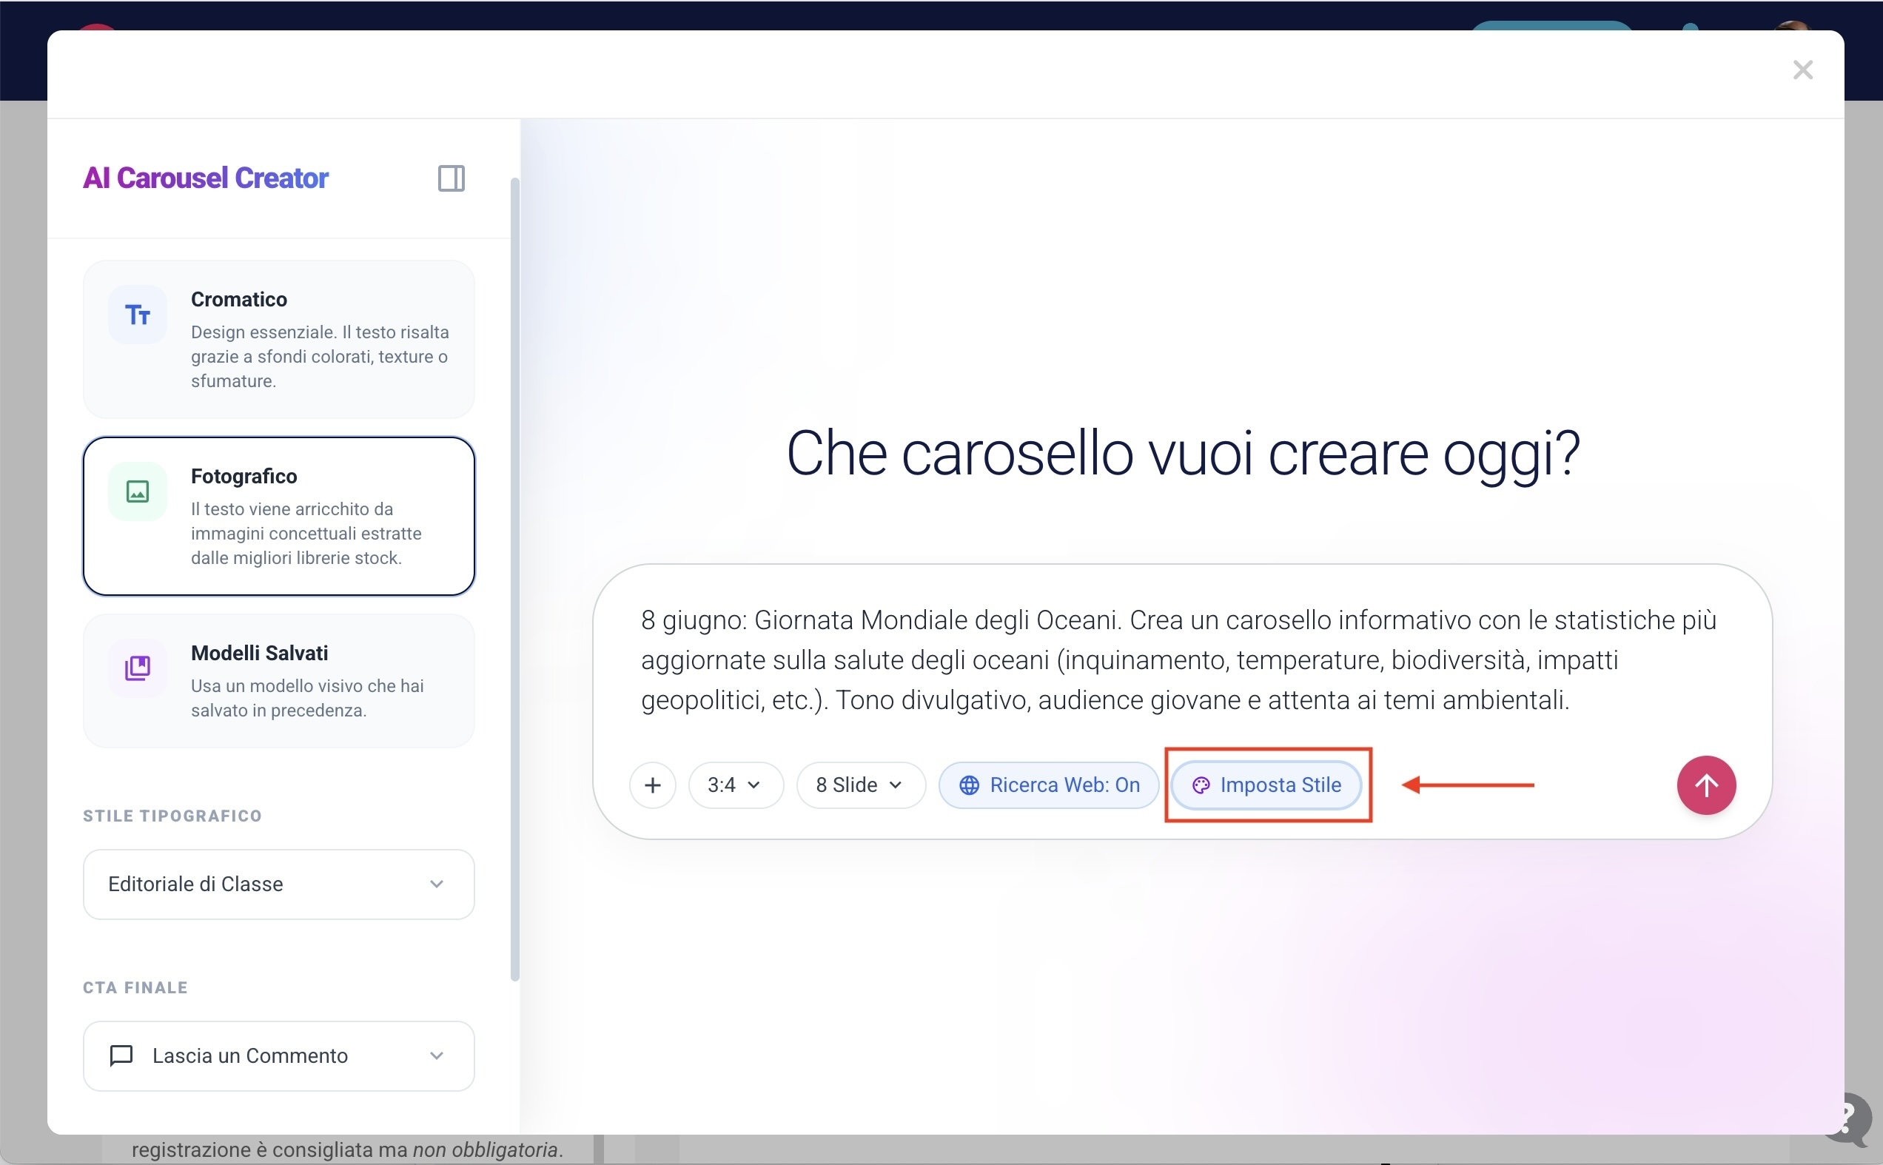Open the 3:4 aspect ratio dropdown
The image size is (1883, 1165).
736,785
